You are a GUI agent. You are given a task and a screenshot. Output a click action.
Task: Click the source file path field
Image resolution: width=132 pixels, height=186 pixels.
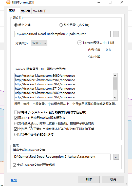pyautogui.click(x=62, y=34)
